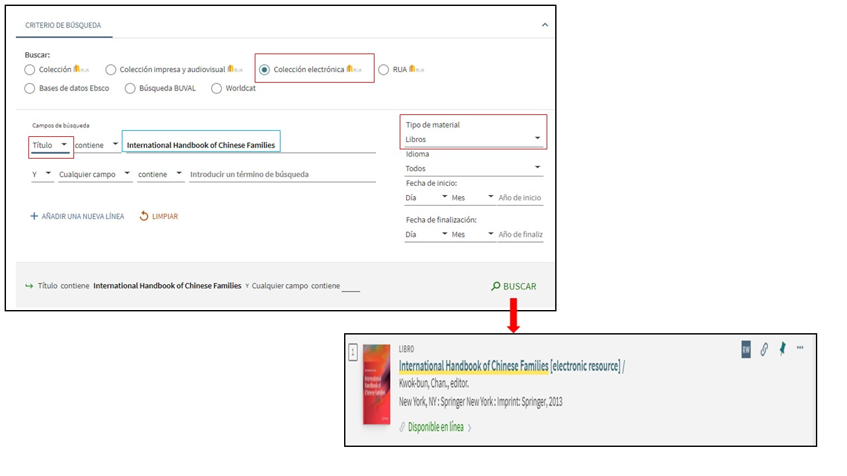Screen dimensions: 847x476
Task: Choose the Bases de datos Ebsco radio button
Action: tap(30, 89)
